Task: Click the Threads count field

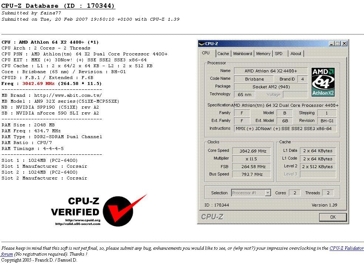Action: coord(328,193)
